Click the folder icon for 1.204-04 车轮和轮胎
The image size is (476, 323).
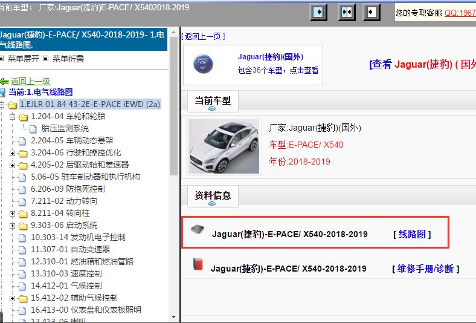[23, 117]
